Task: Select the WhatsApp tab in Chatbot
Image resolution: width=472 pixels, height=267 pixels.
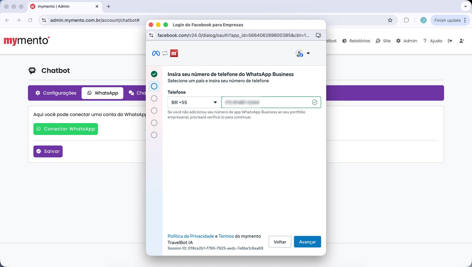Action: 102,93
